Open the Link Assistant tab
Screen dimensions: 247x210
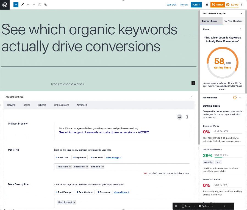(x=61, y=105)
